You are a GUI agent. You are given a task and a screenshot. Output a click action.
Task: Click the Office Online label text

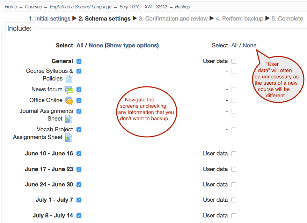46,100
